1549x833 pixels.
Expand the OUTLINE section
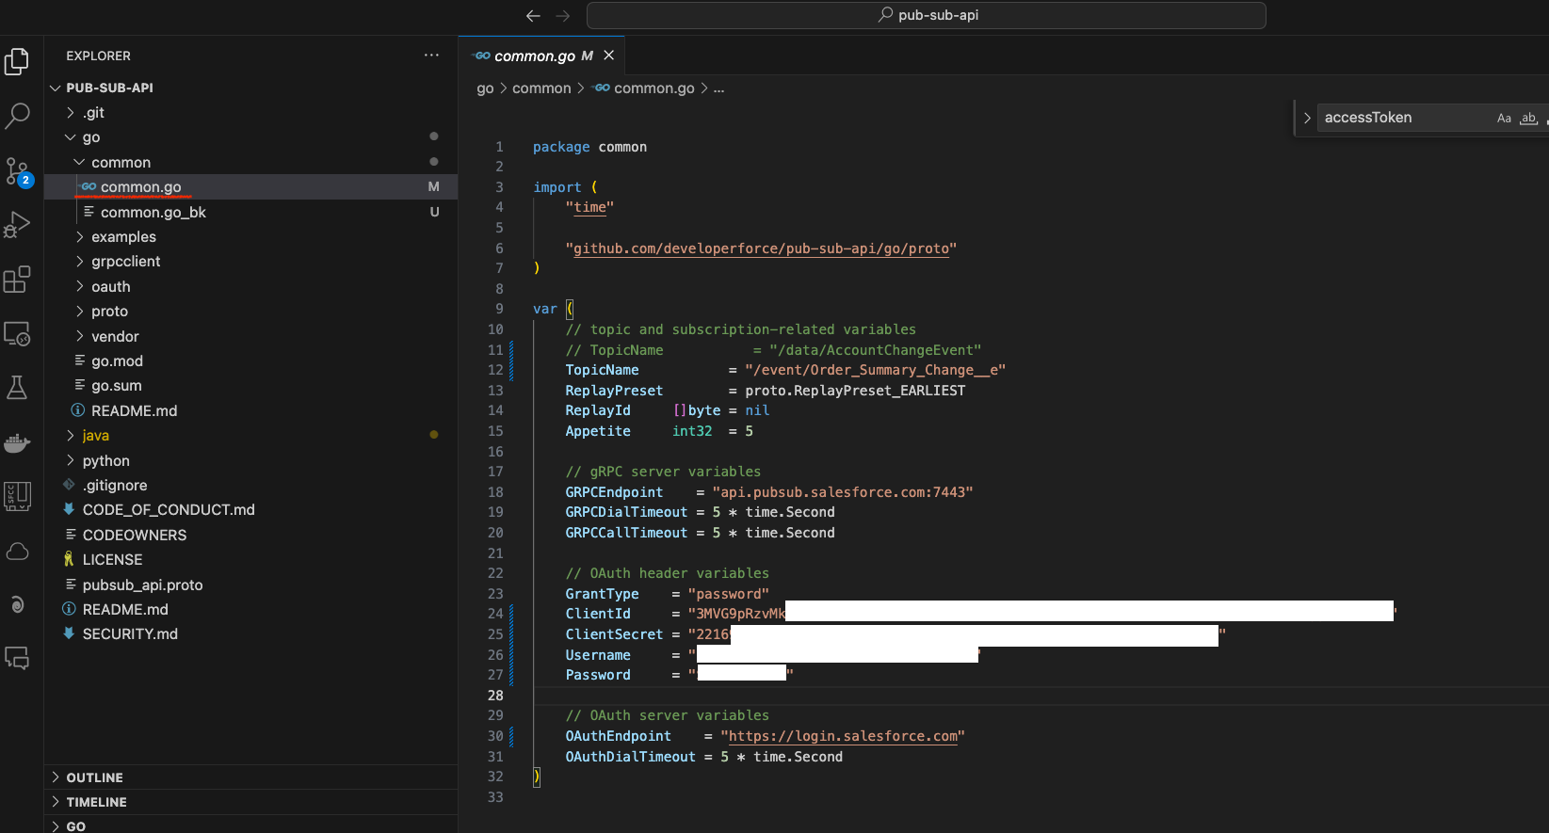pyautogui.click(x=94, y=777)
